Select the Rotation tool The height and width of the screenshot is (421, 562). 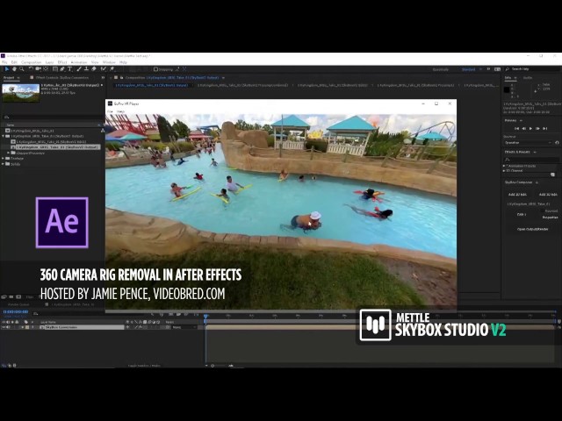(x=31, y=68)
